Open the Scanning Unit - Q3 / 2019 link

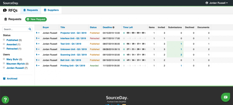[x=73, y=55]
